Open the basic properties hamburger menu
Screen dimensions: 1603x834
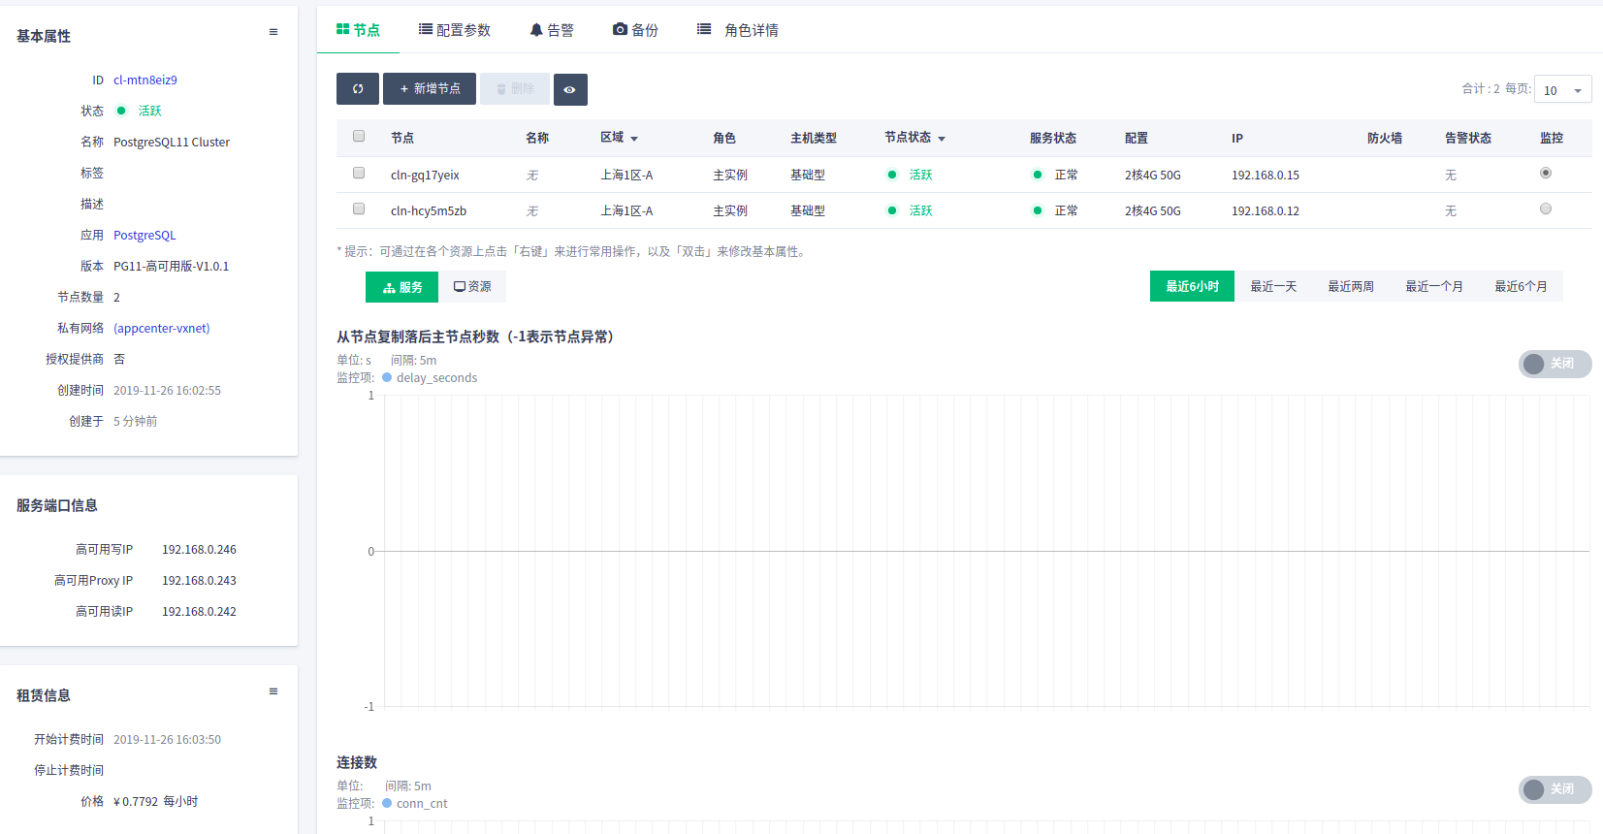tap(273, 32)
